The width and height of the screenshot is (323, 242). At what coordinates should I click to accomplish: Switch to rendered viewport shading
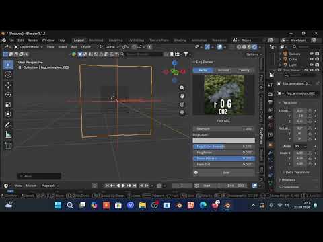pyautogui.click(x=254, y=47)
